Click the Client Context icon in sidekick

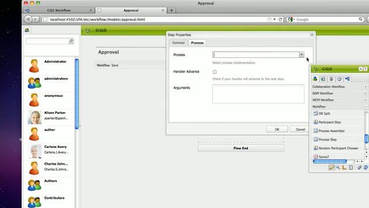click(359, 168)
